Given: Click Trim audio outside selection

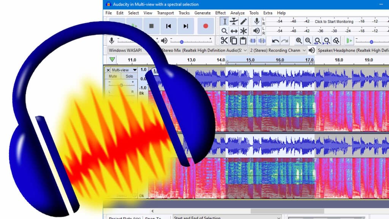Looking at the screenshot, I should [253, 40].
